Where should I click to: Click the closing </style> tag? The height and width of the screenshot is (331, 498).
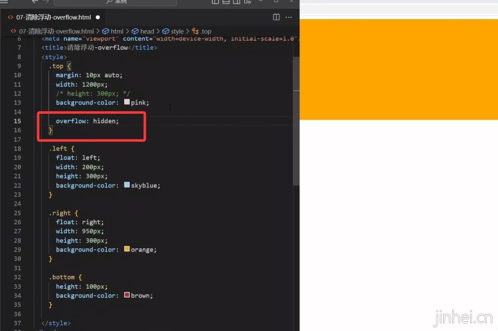click(56, 323)
